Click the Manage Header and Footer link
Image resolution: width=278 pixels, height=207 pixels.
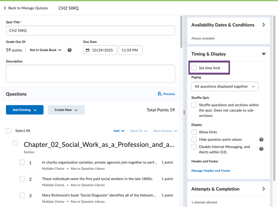pyautogui.click(x=211, y=171)
